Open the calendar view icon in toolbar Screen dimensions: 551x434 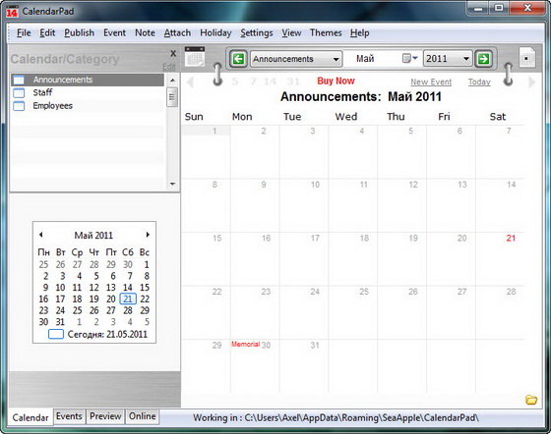195,56
